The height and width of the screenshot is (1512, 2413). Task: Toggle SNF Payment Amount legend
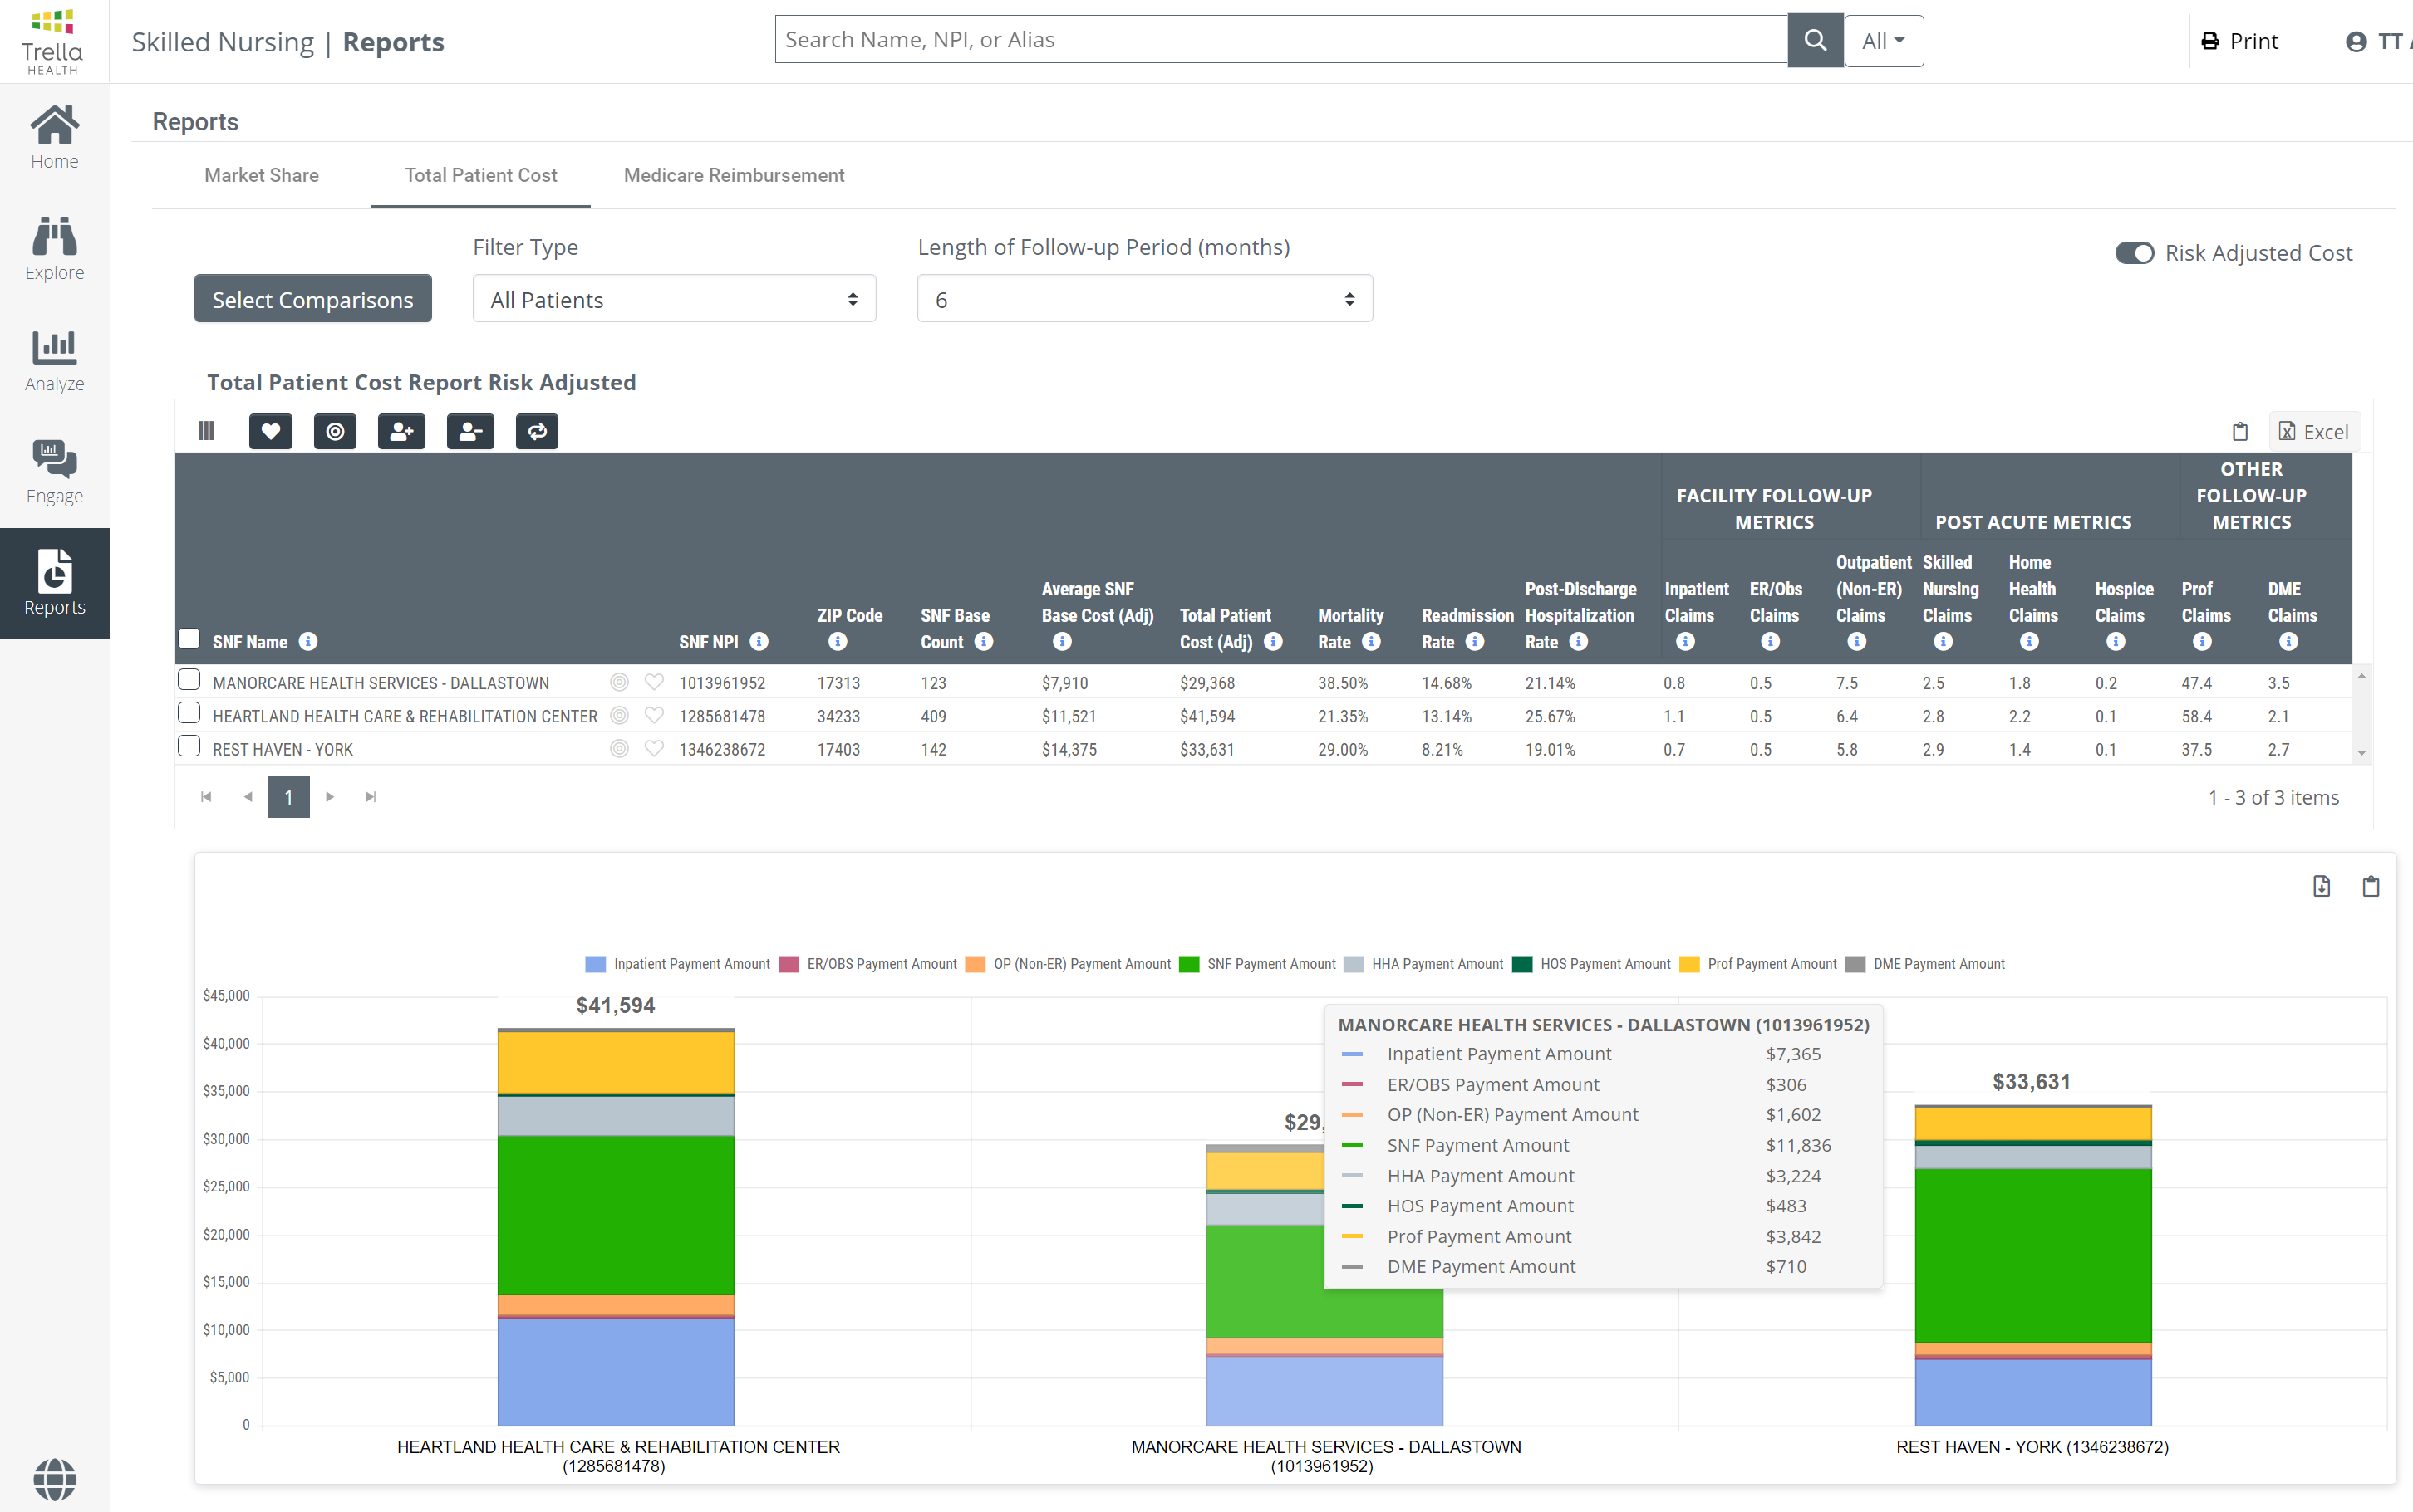tap(1257, 964)
